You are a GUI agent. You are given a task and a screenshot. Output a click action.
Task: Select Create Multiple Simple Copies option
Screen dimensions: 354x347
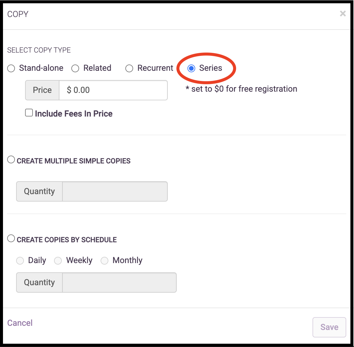11,159
